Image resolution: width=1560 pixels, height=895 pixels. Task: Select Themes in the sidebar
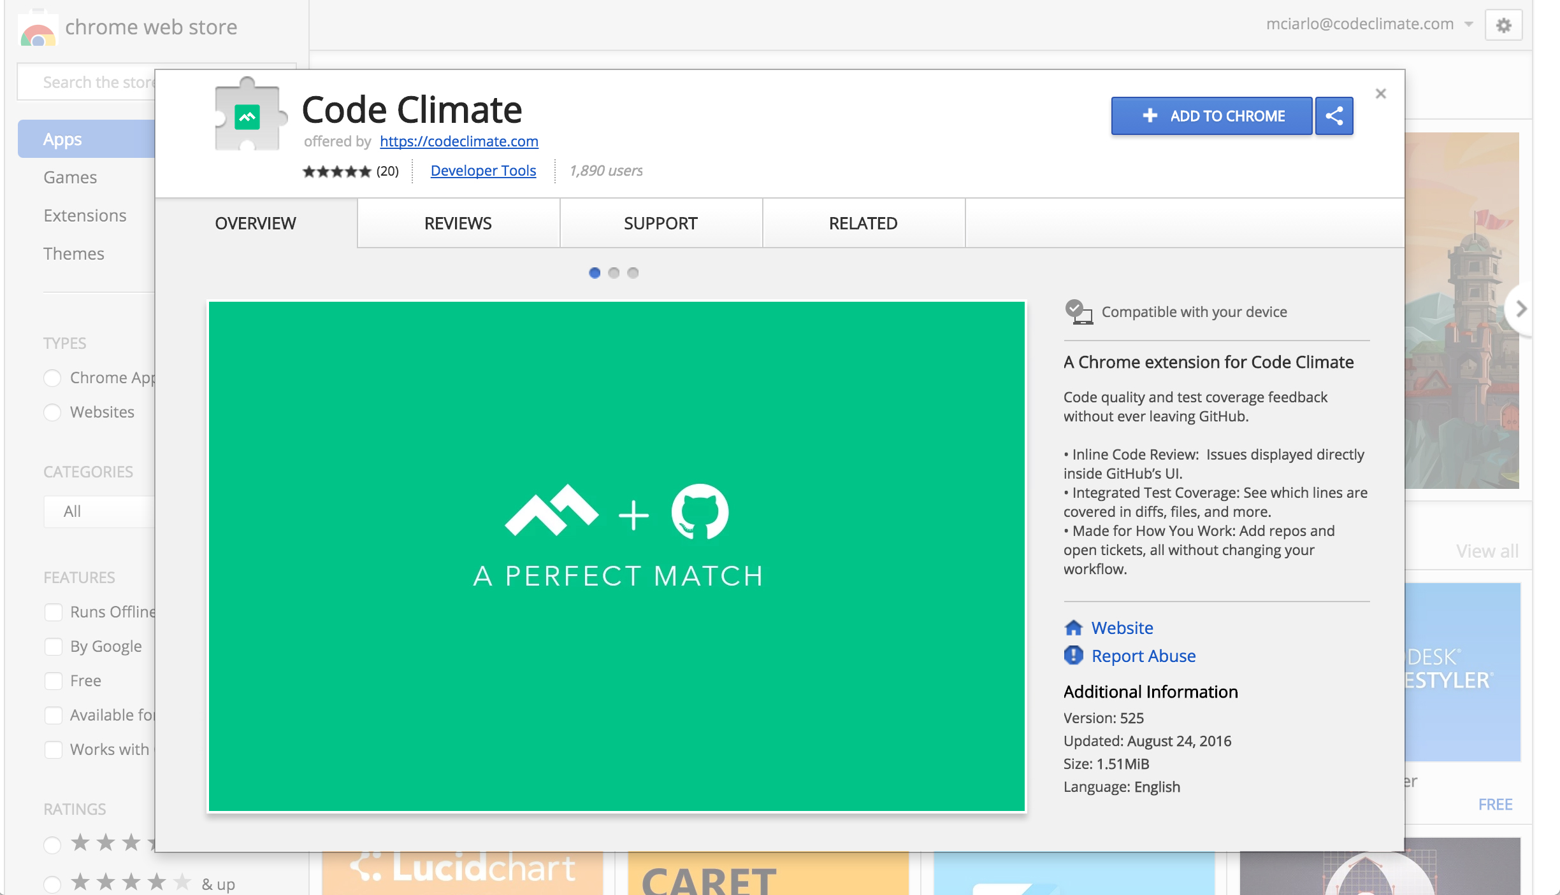73,253
